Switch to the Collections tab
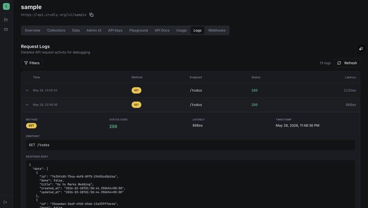 tap(56, 30)
